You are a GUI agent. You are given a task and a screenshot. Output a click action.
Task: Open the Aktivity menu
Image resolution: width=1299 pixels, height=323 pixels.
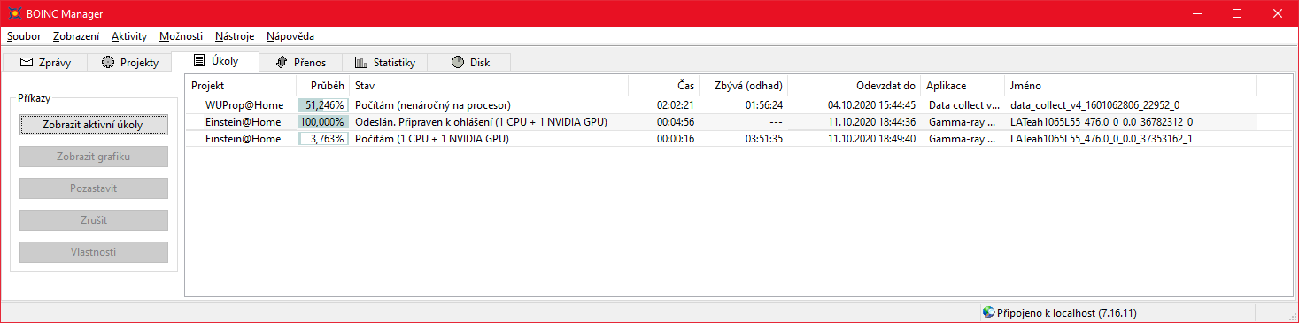(x=129, y=36)
